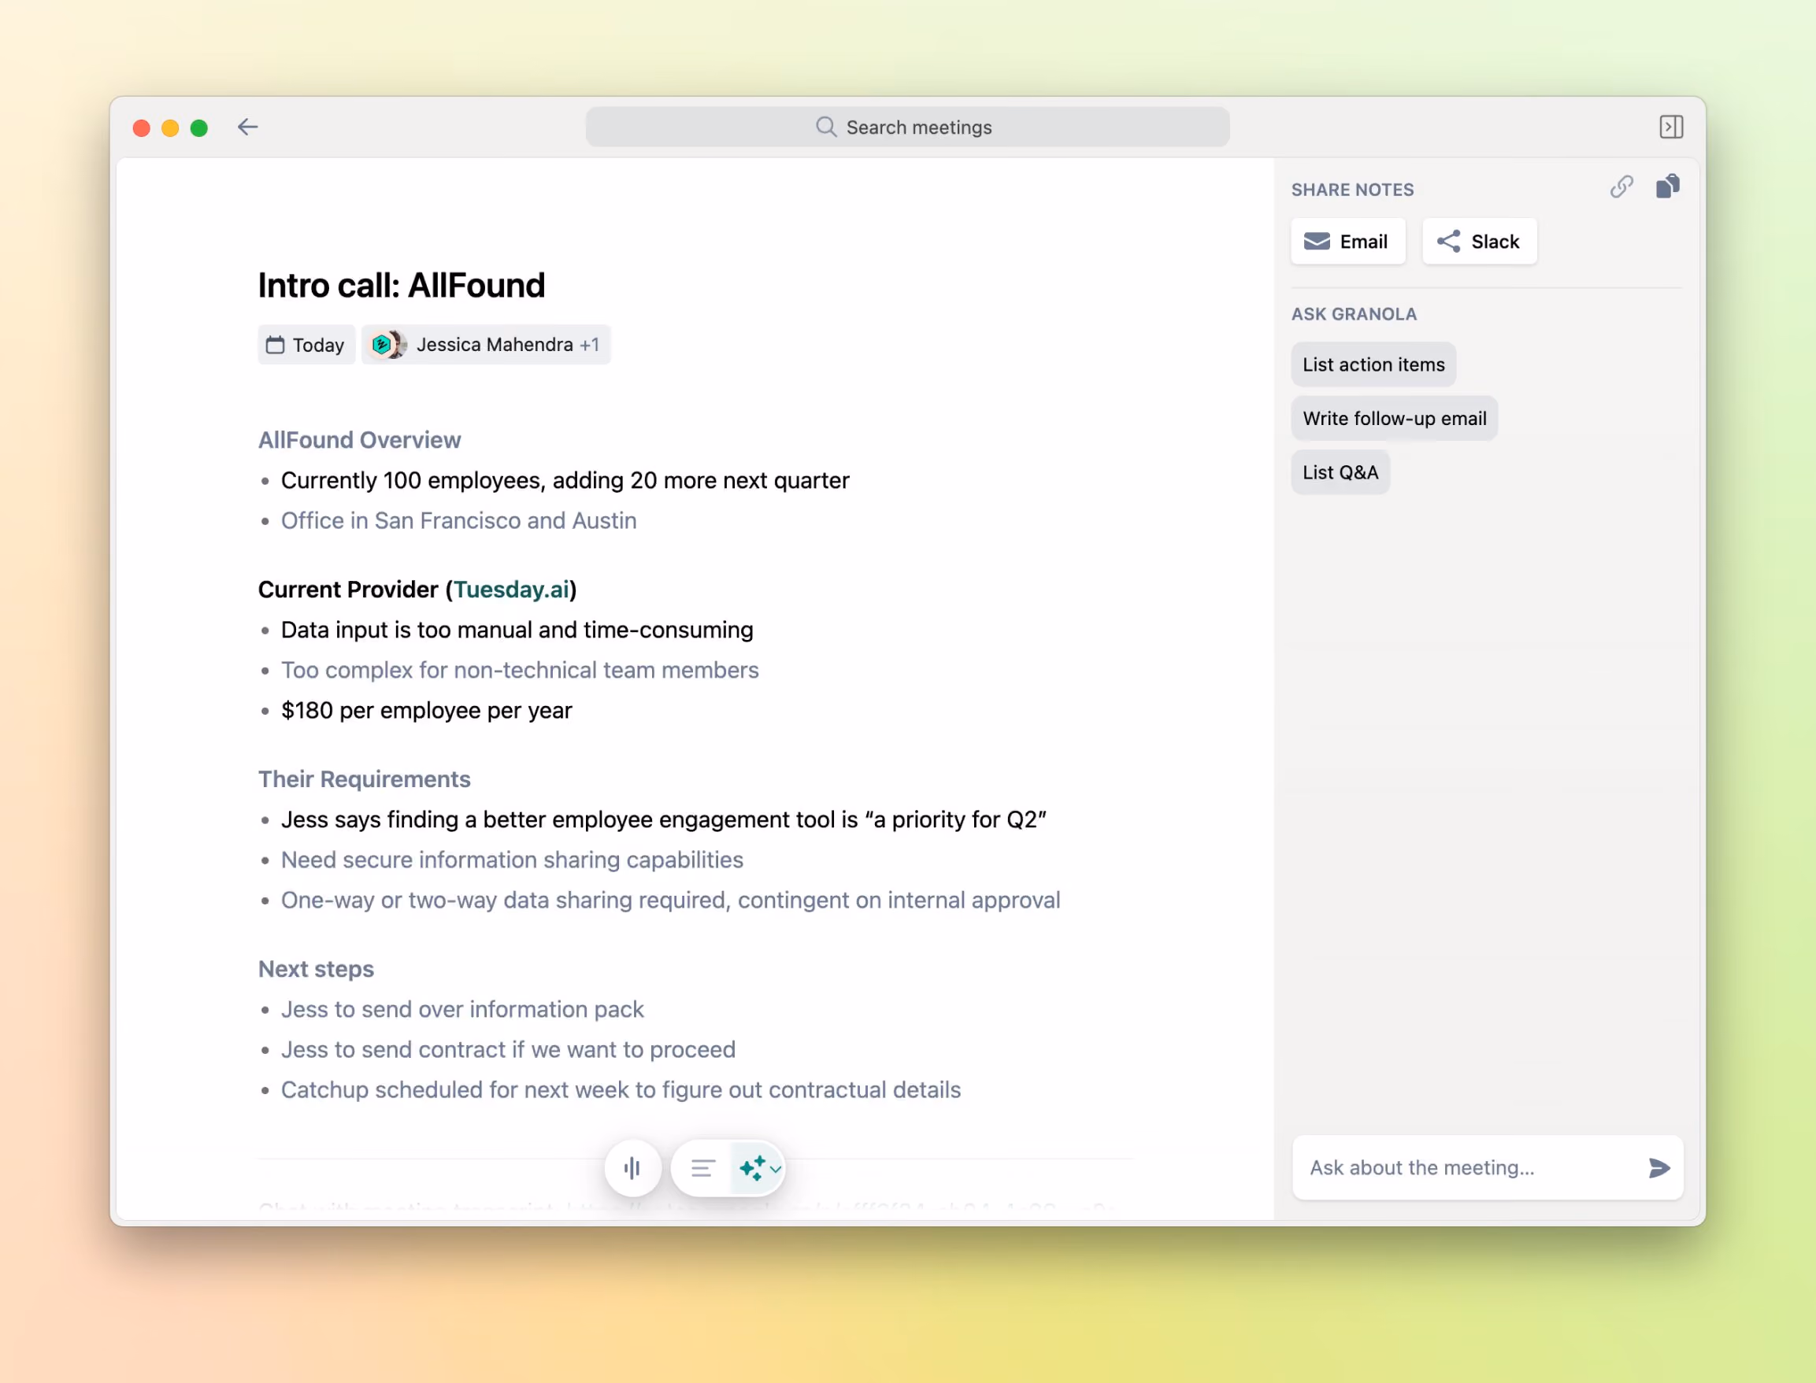Choose the Write follow-up email suggestion
The image size is (1816, 1383).
[x=1394, y=418]
